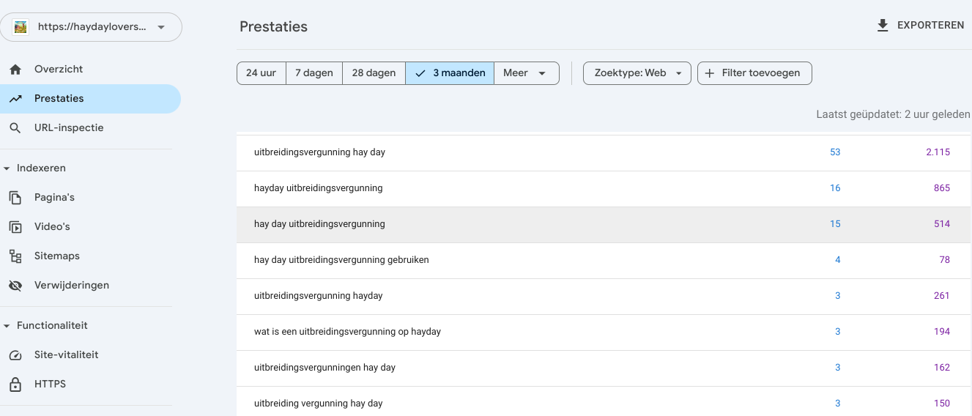Click query 'uitbreidingsvergunningen hay day'
This screenshot has height=416, width=972.
point(324,368)
